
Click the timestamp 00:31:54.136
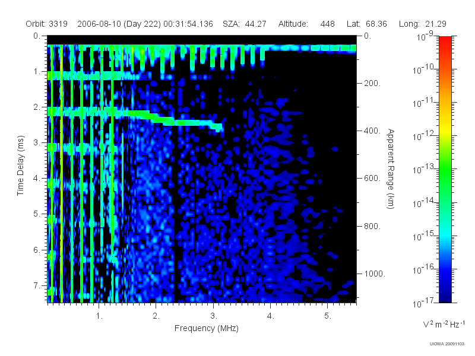[x=188, y=24]
